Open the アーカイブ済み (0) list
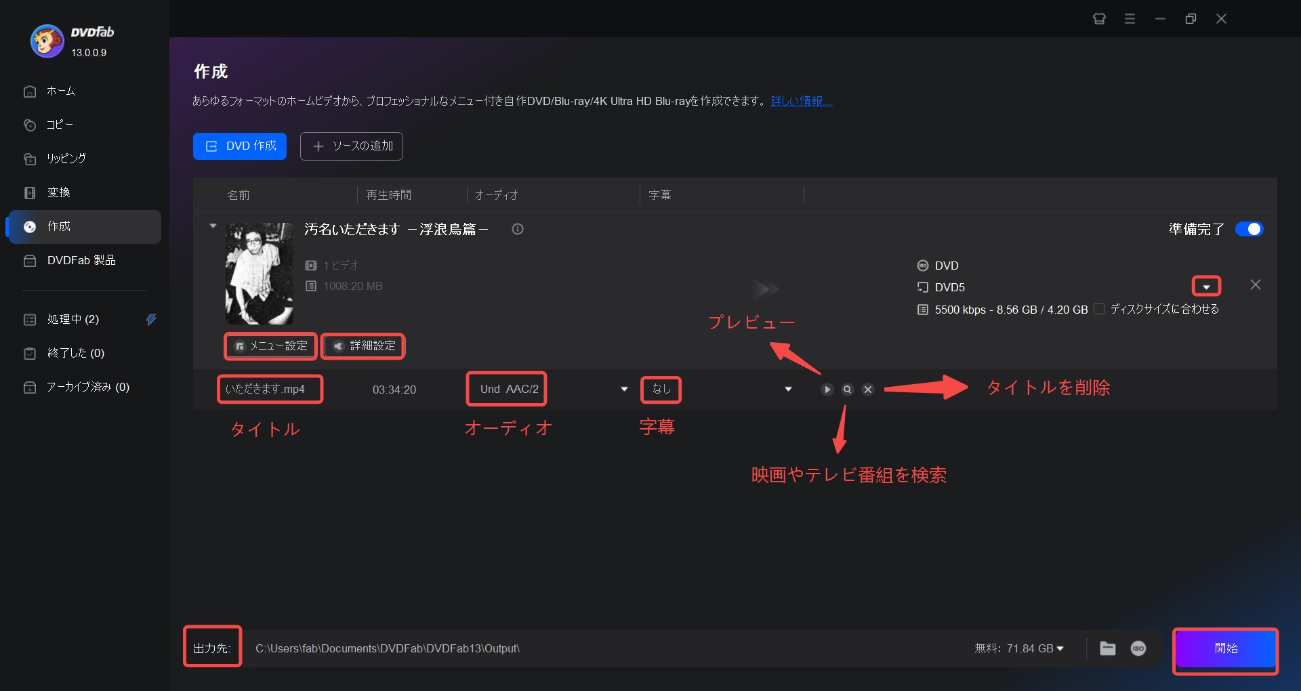 tap(87, 387)
